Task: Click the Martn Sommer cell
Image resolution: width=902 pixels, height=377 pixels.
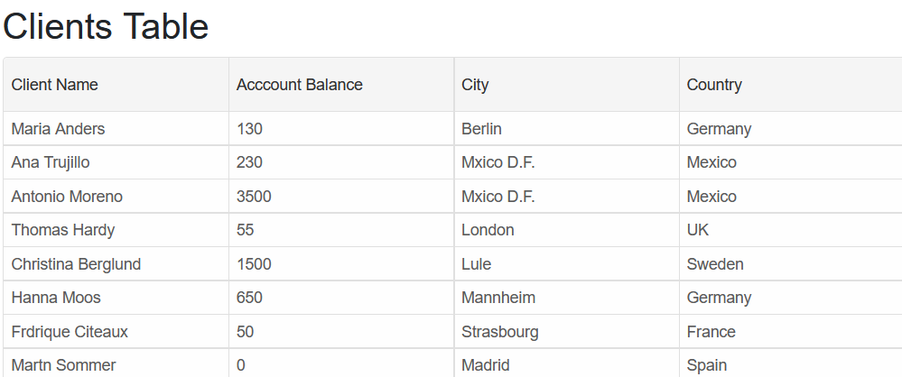Action: pos(116,363)
